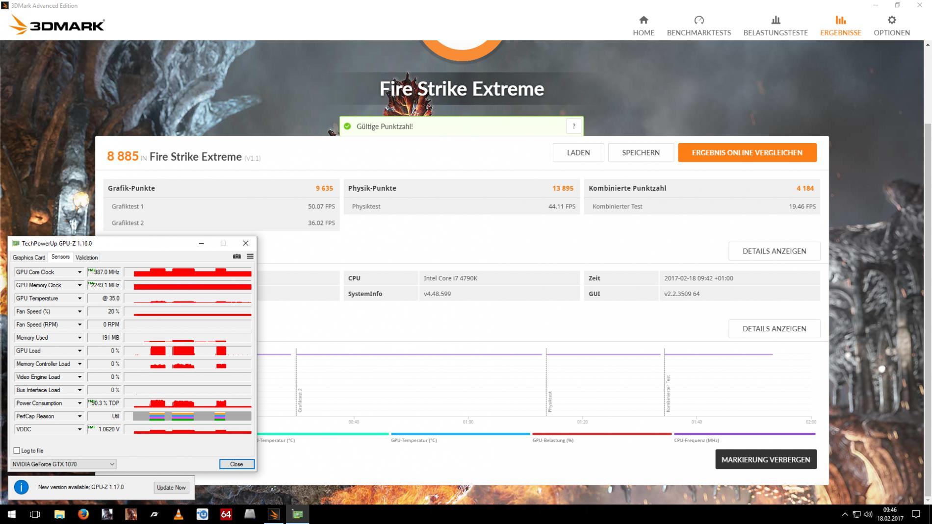Expand the Fan Speed (%) sensor dropdown
Image resolution: width=932 pixels, height=524 pixels.
pos(79,311)
